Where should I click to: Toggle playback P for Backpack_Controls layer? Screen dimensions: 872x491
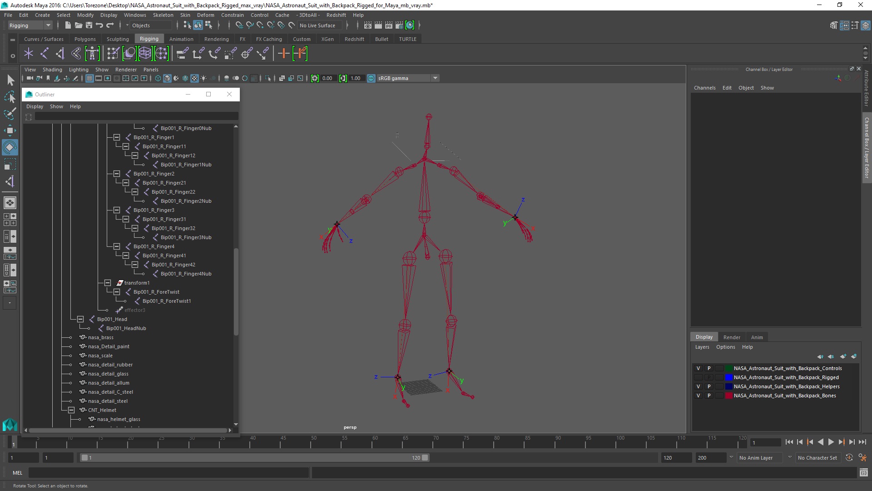click(x=709, y=368)
